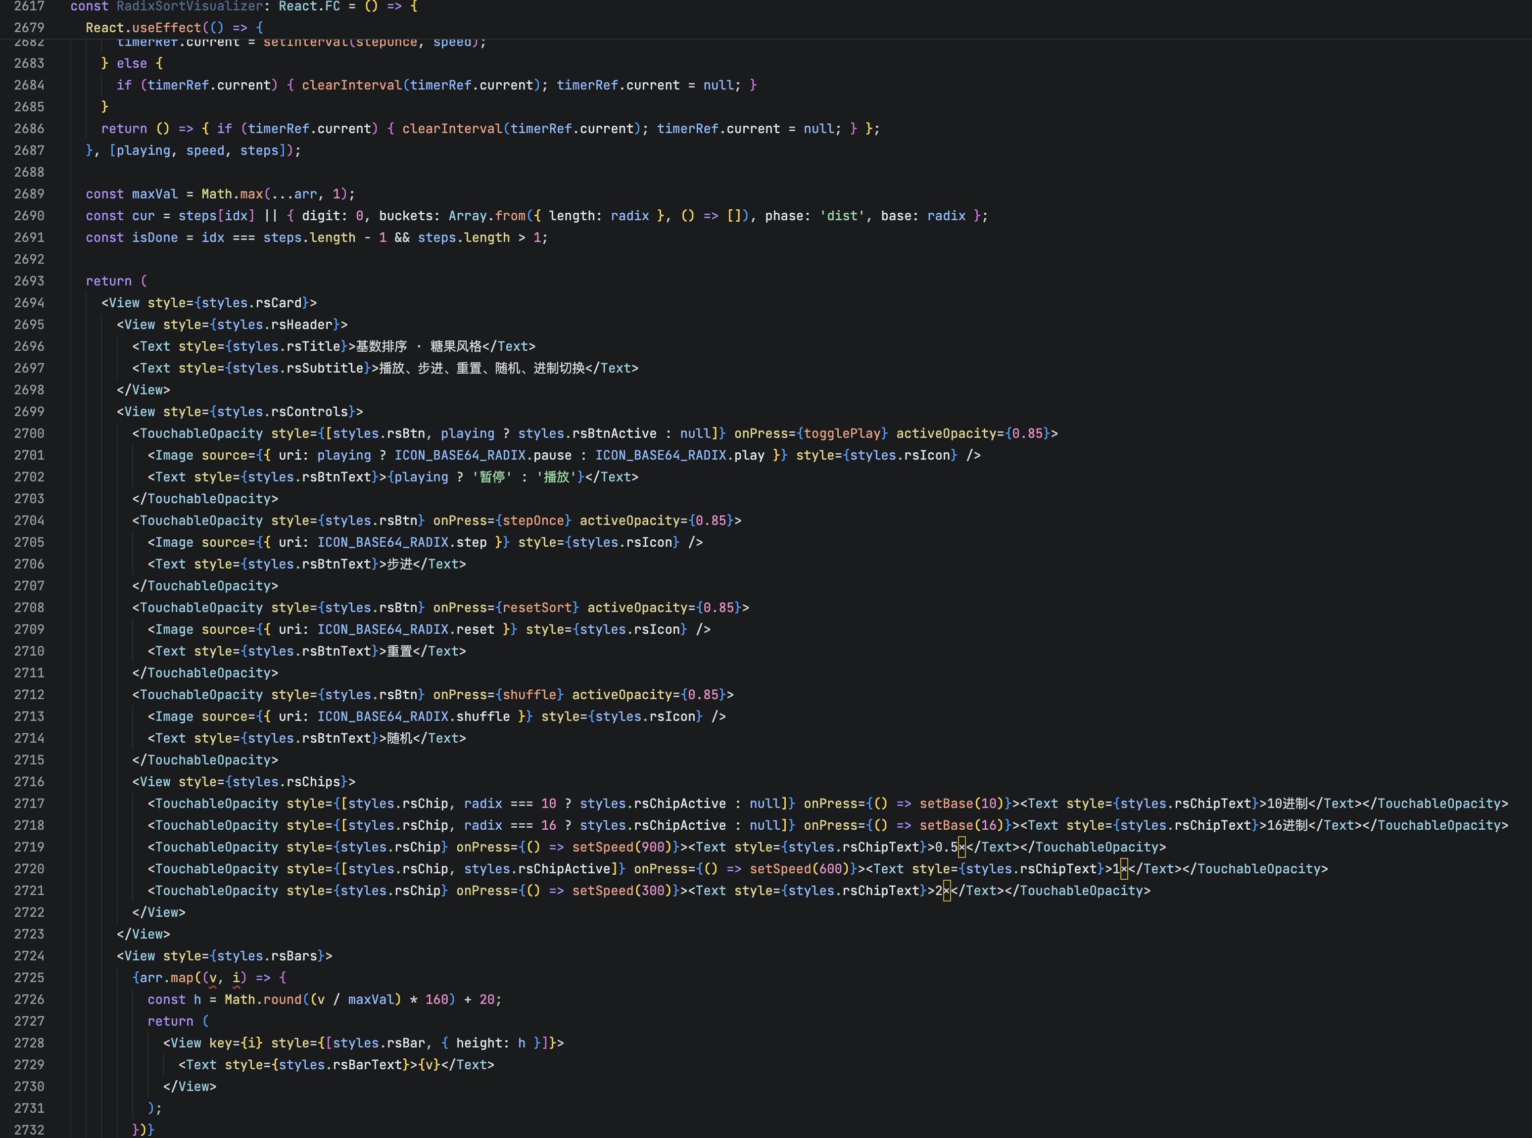Click 'return (' on line 2693
Image resolution: width=1532 pixels, height=1138 pixels.
coord(116,281)
